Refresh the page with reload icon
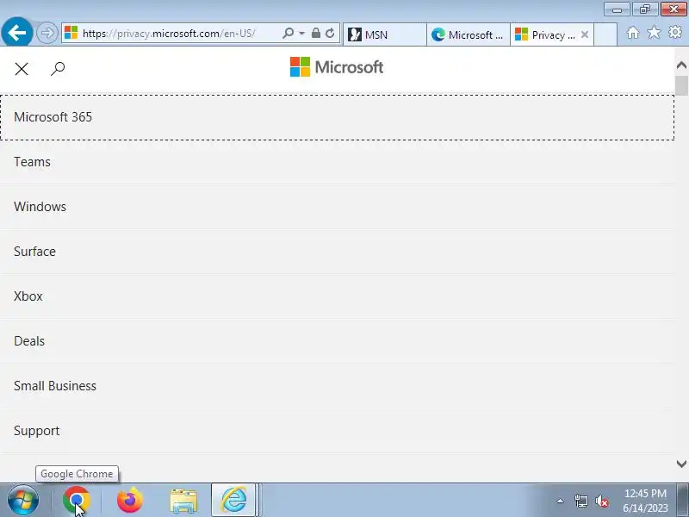Viewport: 689px width, 517px height. tap(330, 34)
